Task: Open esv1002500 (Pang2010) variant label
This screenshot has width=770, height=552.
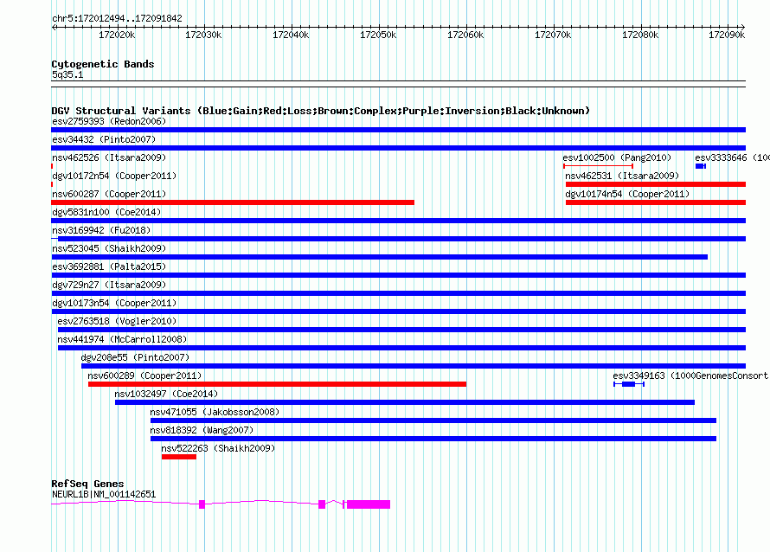Action: pos(617,157)
